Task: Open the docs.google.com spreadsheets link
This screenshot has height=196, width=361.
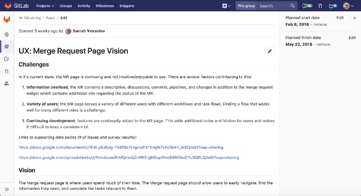Action: pos(129,157)
